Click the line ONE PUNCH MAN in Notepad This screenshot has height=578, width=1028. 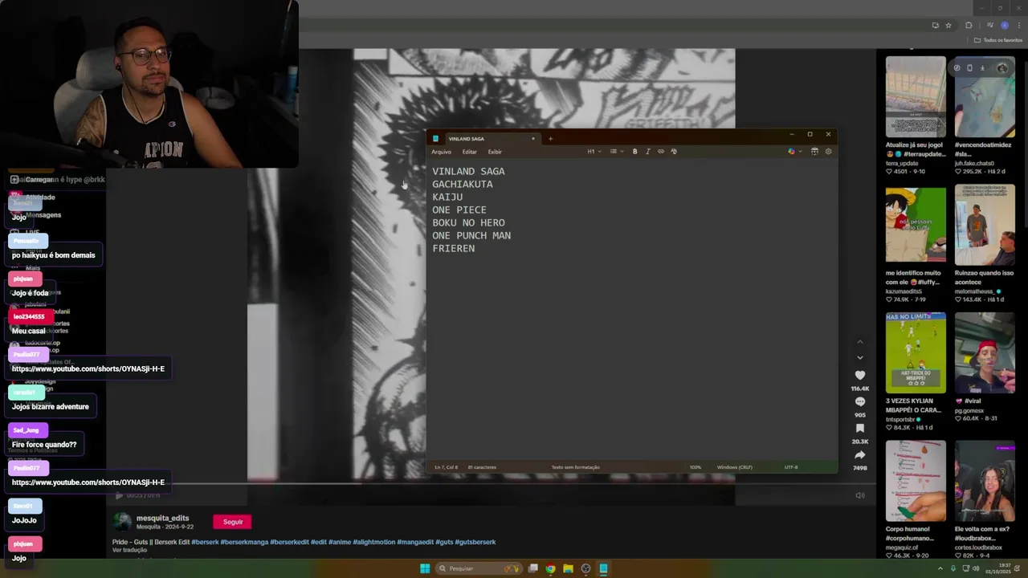click(x=471, y=236)
